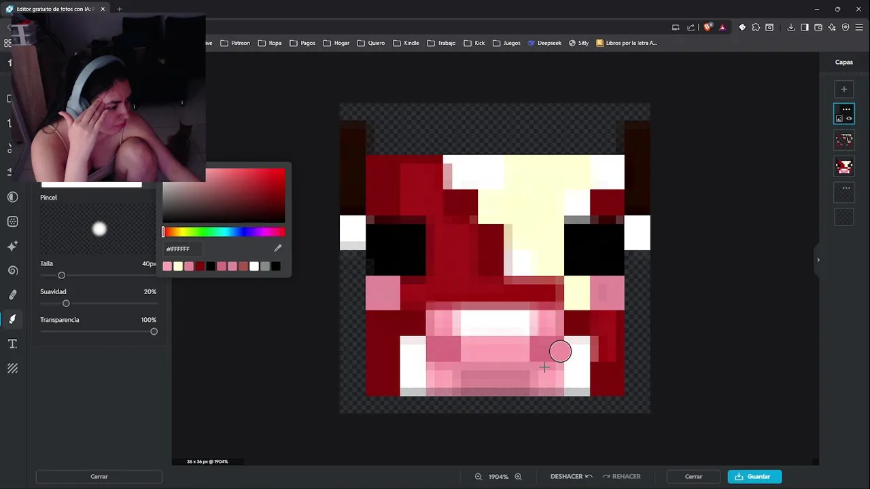Pick a color with the eyedropper
The height and width of the screenshot is (489, 870).
(x=277, y=249)
